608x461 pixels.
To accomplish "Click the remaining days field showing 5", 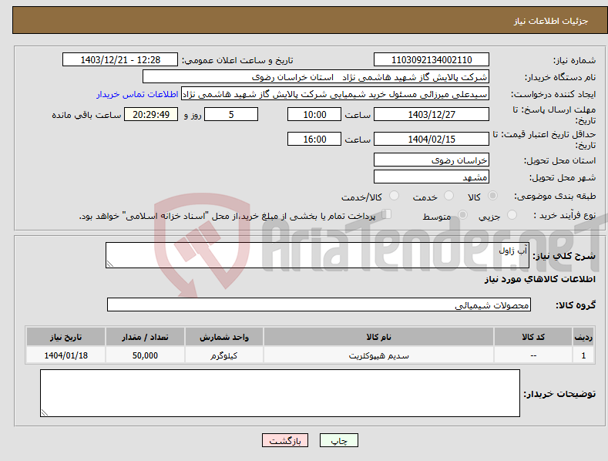I will (231, 114).
